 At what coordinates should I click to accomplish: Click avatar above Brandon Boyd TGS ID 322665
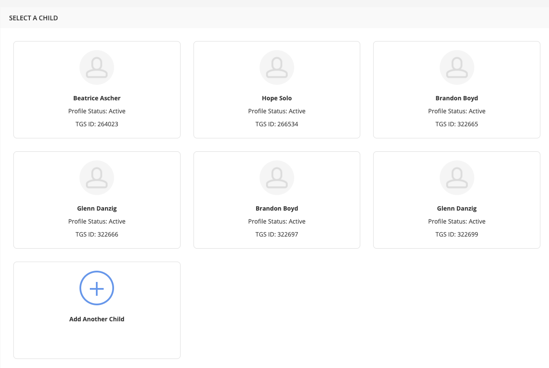click(x=457, y=67)
